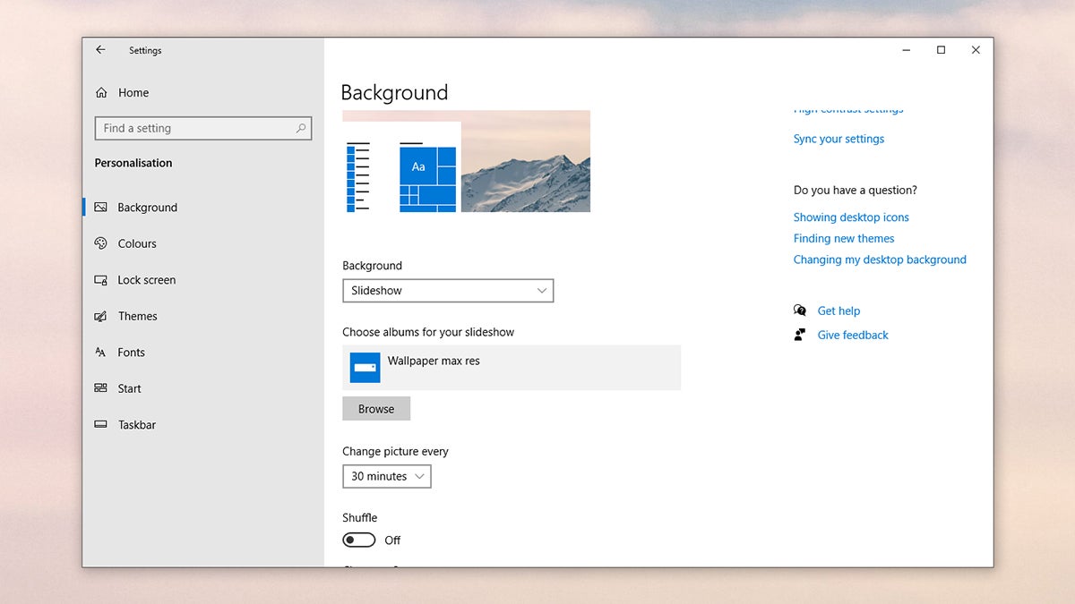1075x604 pixels.
Task: Click the Fonts icon in the sidebar
Action: coord(101,352)
